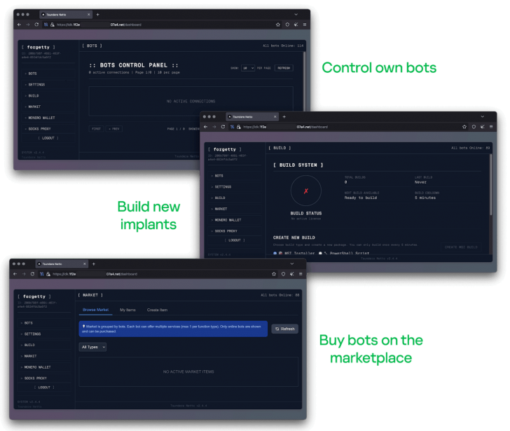
Task: Reload page in the Market window toolbar
Action: 32,274
